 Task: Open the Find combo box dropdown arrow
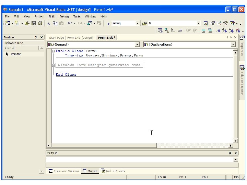pos(199,23)
